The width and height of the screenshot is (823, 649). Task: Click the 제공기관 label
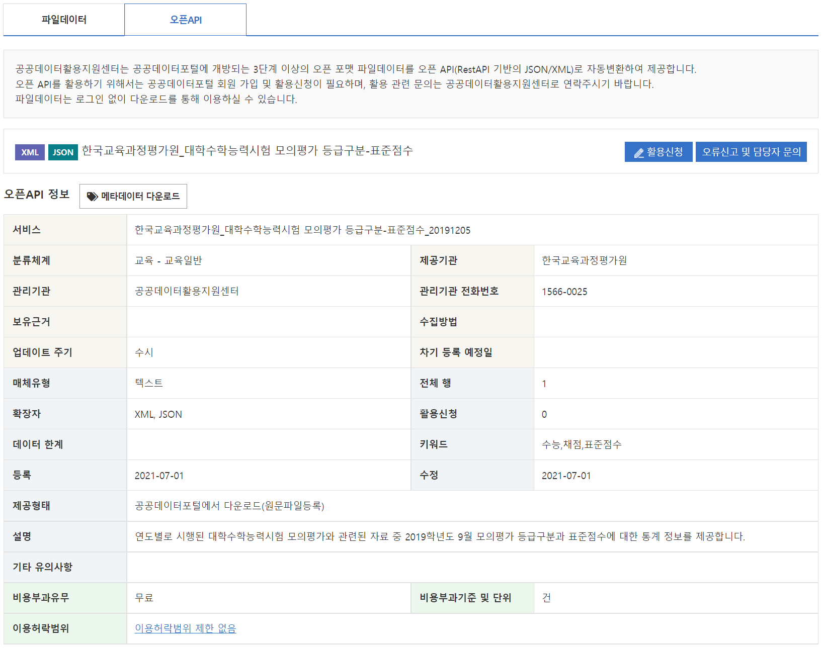click(438, 260)
